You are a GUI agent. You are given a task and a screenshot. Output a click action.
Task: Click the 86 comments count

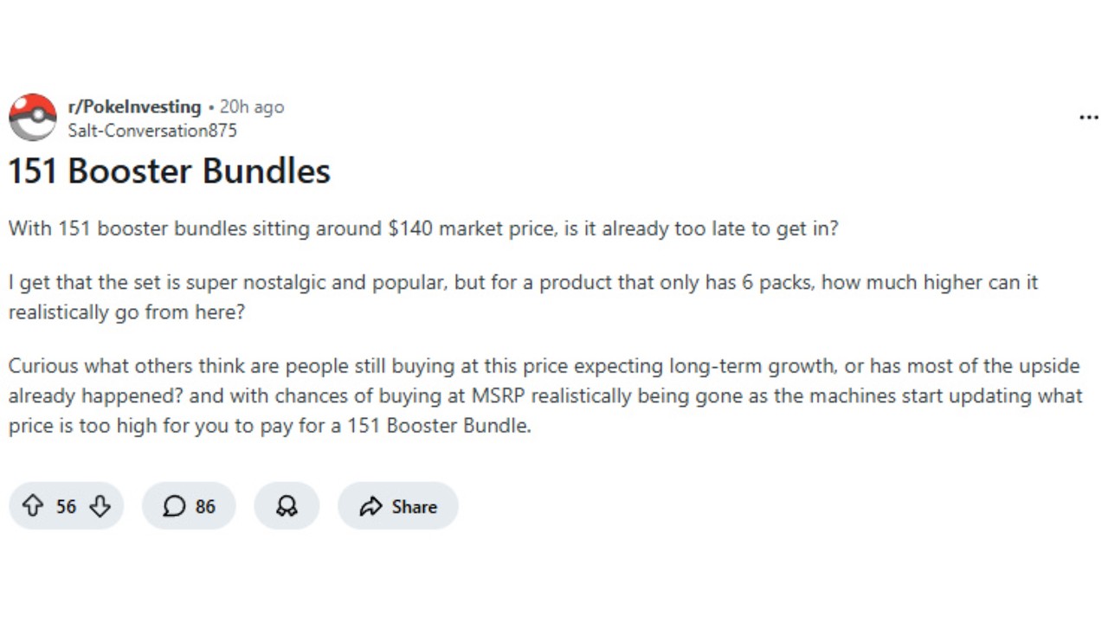pos(205,506)
